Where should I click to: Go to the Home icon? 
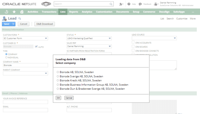click(x=22, y=12)
